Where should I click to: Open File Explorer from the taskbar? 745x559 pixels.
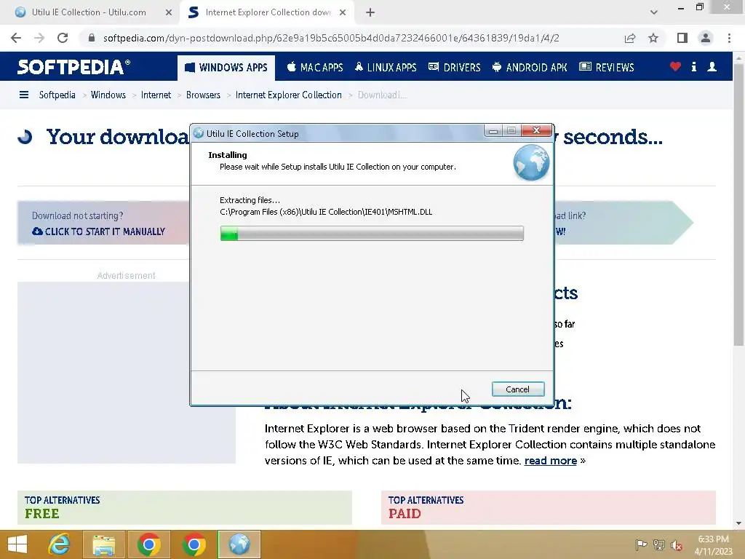point(103,544)
